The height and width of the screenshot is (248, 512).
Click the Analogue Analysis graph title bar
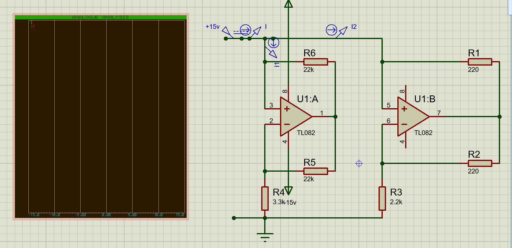click(101, 17)
